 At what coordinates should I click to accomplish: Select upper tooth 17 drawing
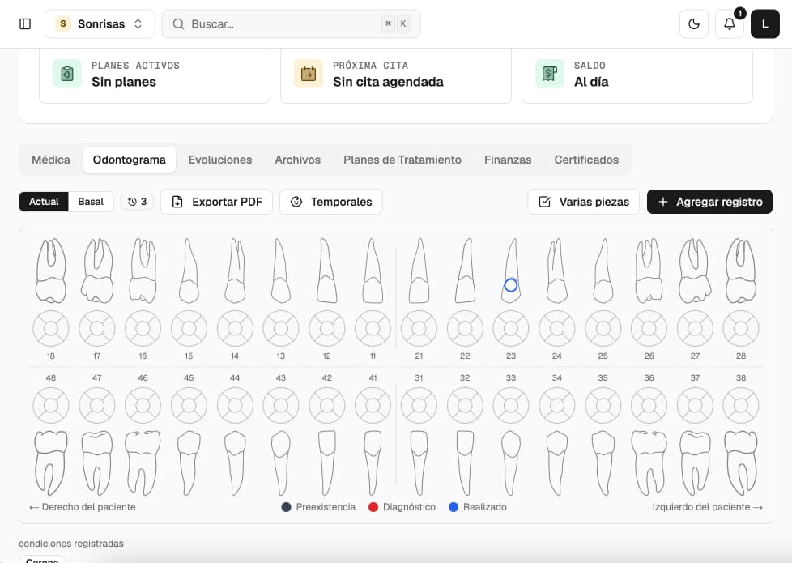(x=97, y=271)
